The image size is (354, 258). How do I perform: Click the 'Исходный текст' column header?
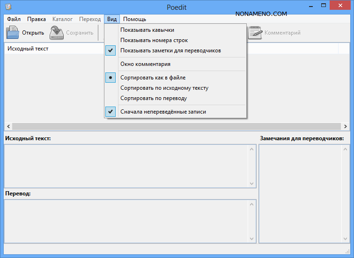point(28,49)
